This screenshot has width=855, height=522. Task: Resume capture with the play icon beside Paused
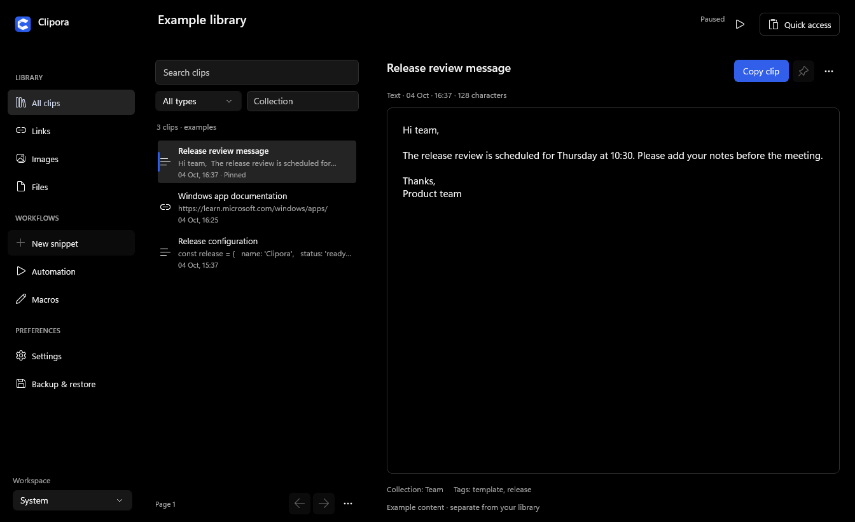pyautogui.click(x=740, y=24)
